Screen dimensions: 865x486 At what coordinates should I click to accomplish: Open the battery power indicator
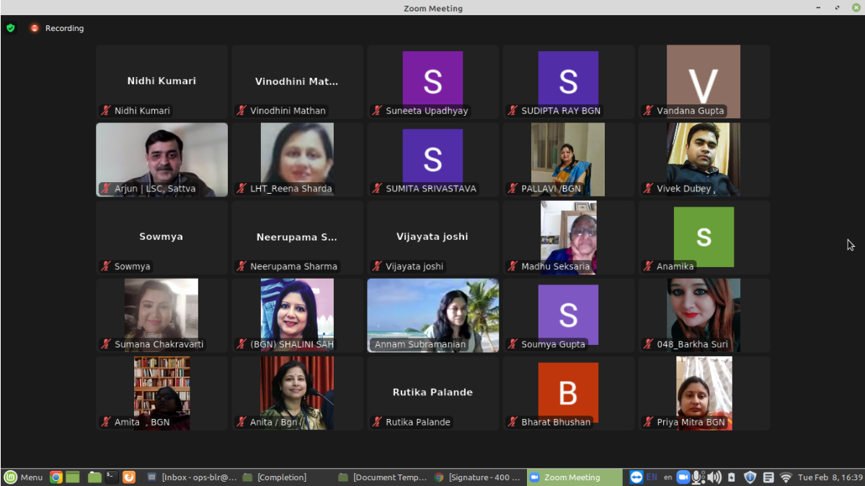pyautogui.click(x=732, y=477)
